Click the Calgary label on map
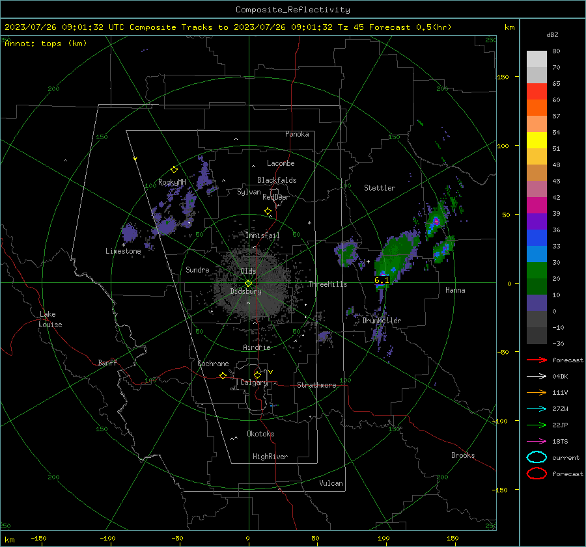This screenshot has height=547, width=586. point(254,382)
